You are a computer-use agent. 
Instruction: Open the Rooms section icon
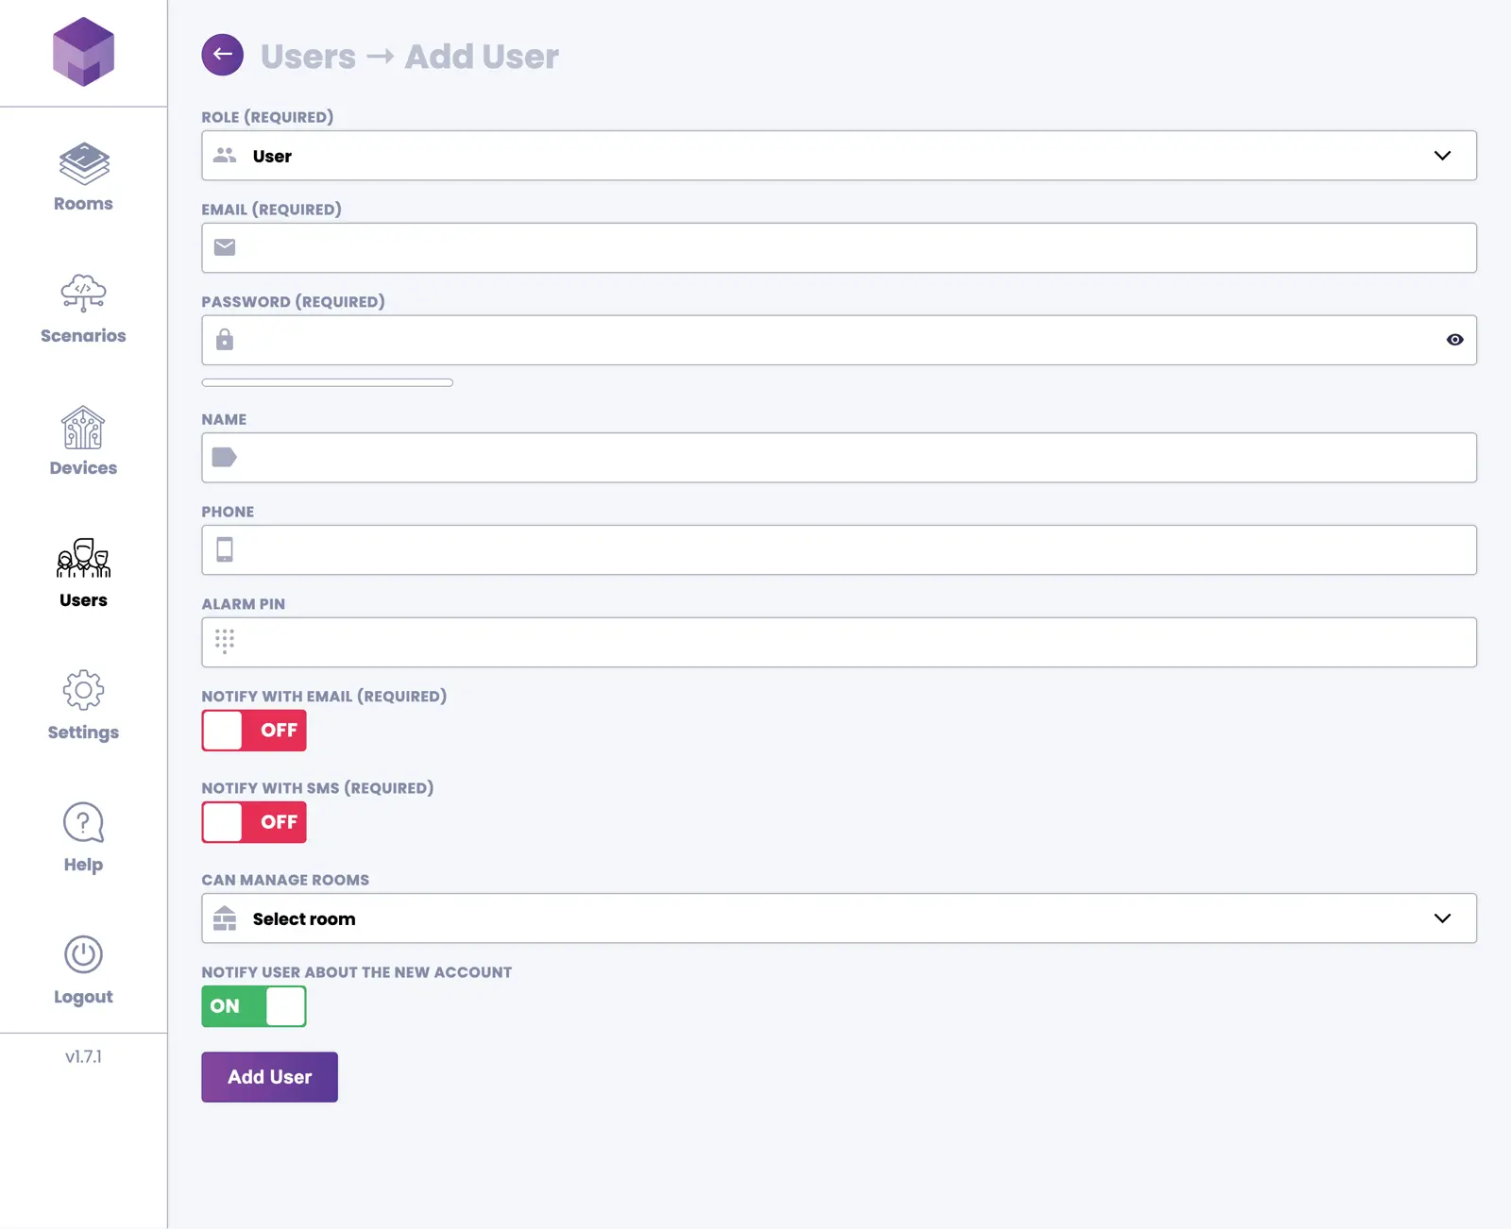(x=83, y=164)
